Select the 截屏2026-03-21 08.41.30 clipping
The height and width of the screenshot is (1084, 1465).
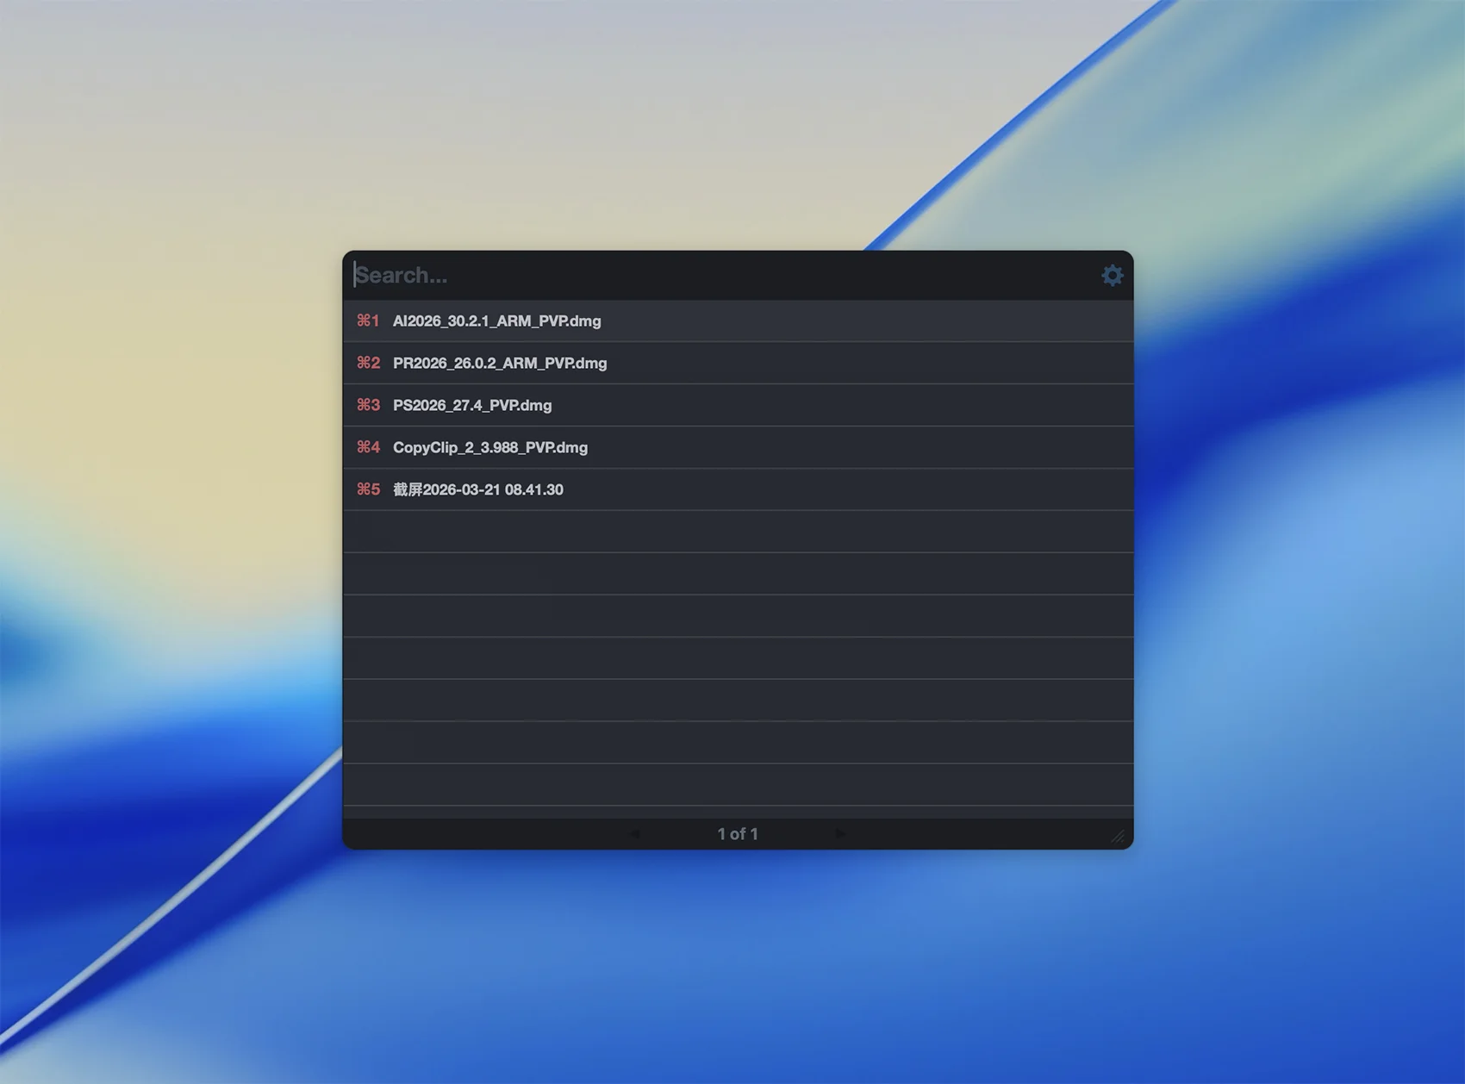(478, 489)
